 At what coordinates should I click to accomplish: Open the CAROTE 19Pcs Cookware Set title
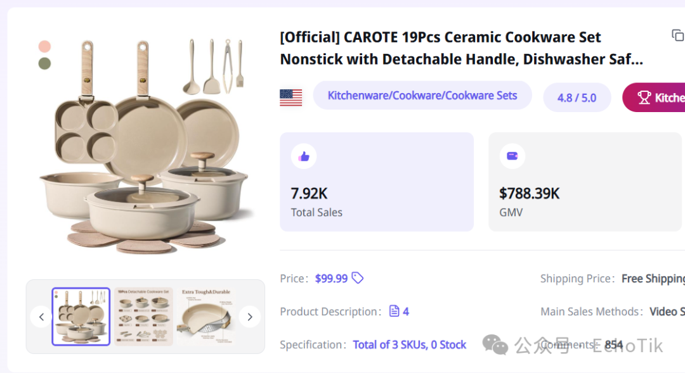[461, 48]
